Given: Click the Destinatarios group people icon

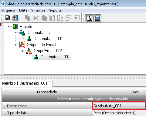Looking at the screenshot, I should [22, 32].
